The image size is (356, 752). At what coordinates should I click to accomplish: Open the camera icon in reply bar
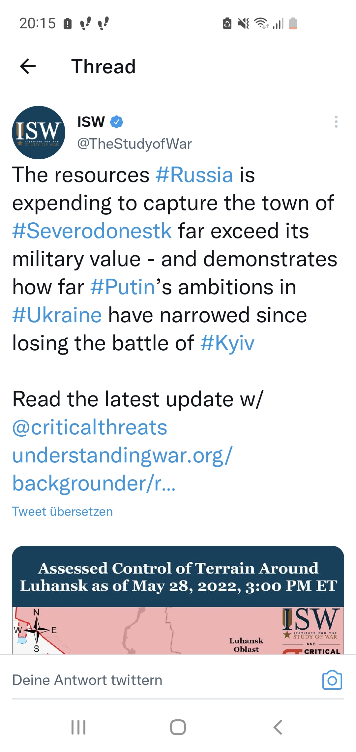[332, 680]
